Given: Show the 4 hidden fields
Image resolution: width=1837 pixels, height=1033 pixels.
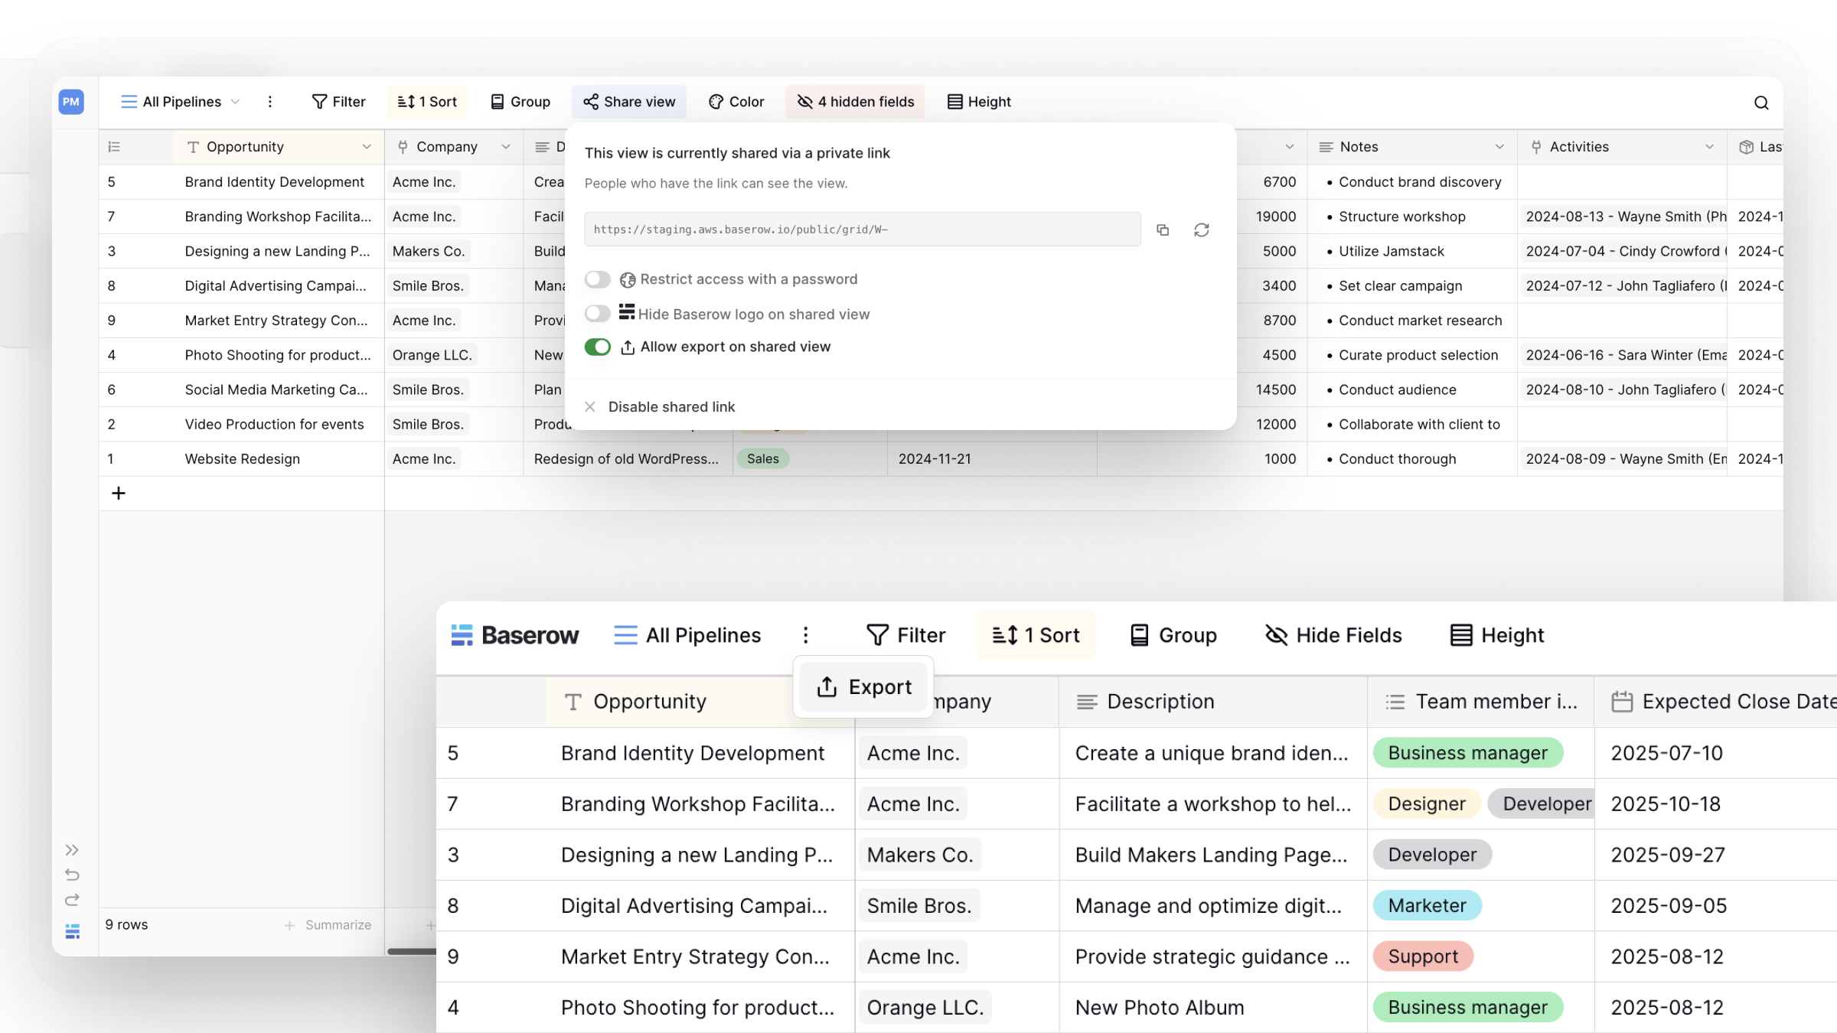Looking at the screenshot, I should point(854,101).
